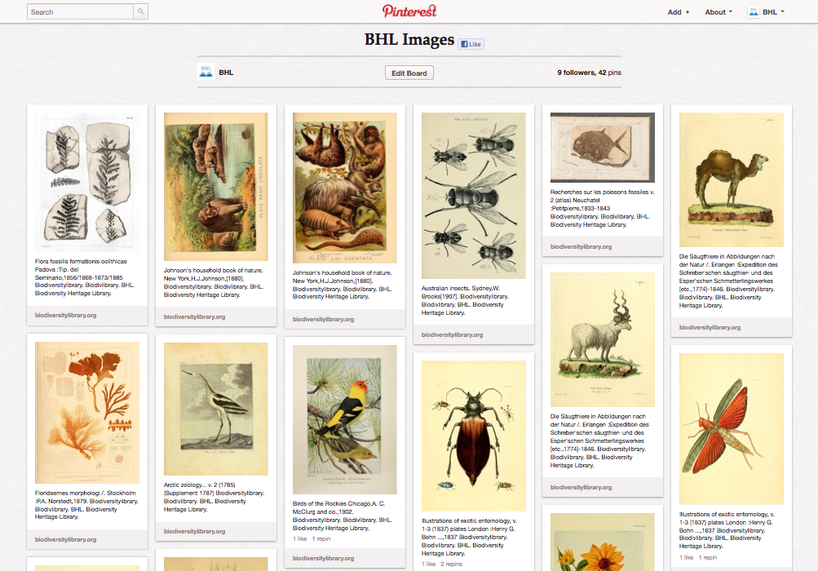818x571 pixels.
Task: Click biodiversitylibrary.org link under camel pin
Action: [x=710, y=327]
